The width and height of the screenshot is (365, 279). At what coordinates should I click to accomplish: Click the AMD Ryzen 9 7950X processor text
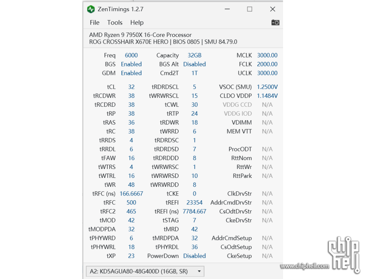140,35
